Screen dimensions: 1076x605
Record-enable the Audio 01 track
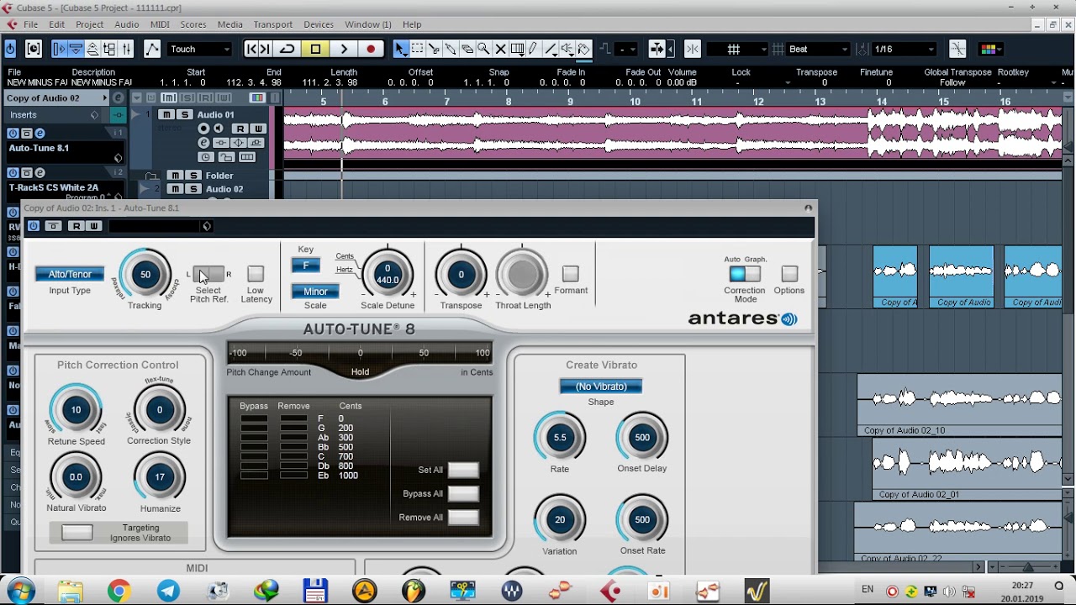[x=203, y=129]
